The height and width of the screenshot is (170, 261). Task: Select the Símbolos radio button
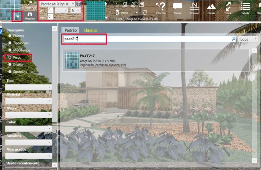10,71
